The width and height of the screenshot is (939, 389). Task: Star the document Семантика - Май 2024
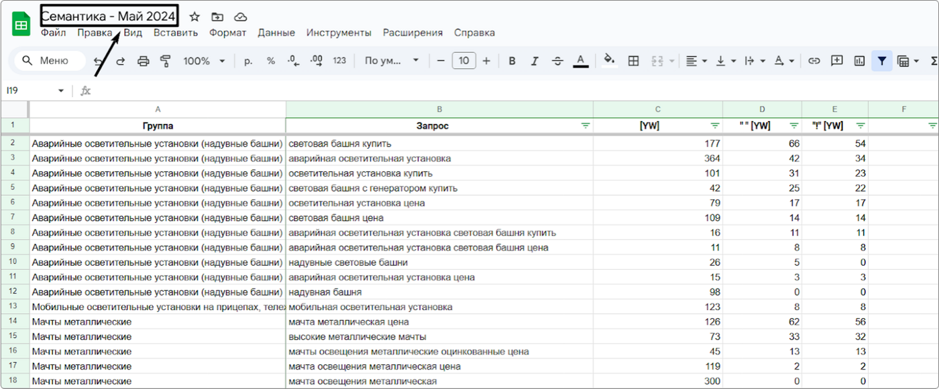click(195, 17)
